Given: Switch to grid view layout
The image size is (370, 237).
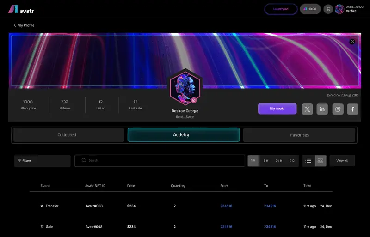Looking at the screenshot, I should [321, 161].
